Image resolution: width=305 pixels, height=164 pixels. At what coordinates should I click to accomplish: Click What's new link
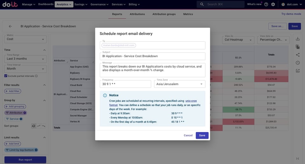[x=254, y=4]
